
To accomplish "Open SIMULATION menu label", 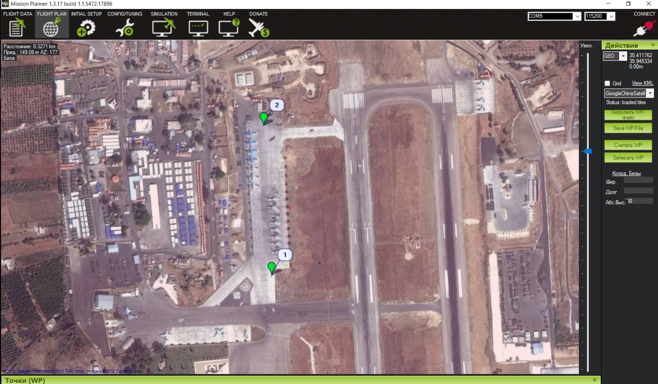I will pos(164,14).
